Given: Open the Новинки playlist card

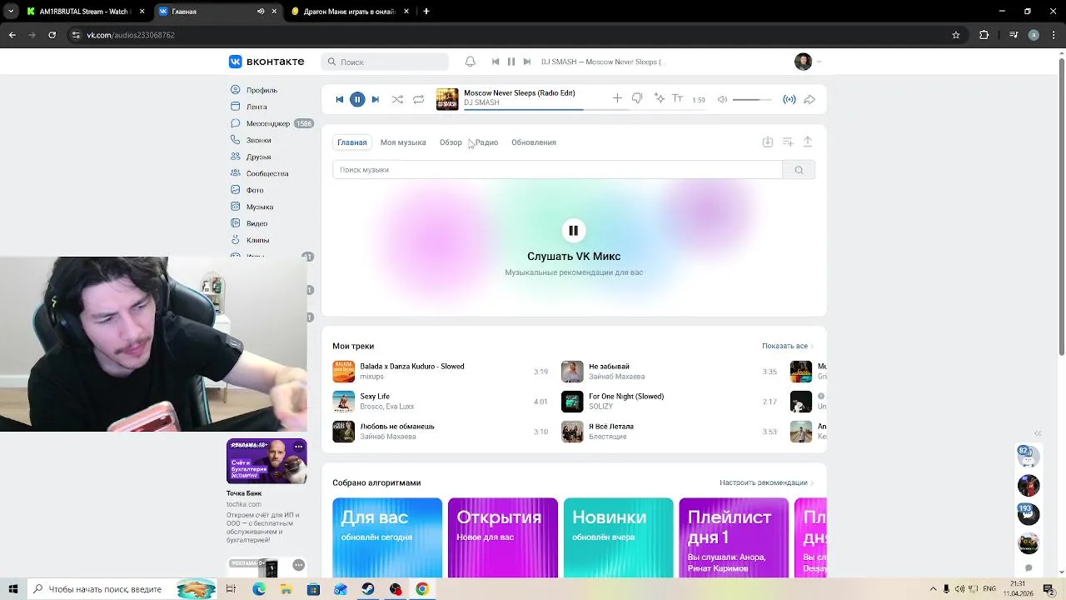Looking at the screenshot, I should pyautogui.click(x=618, y=537).
